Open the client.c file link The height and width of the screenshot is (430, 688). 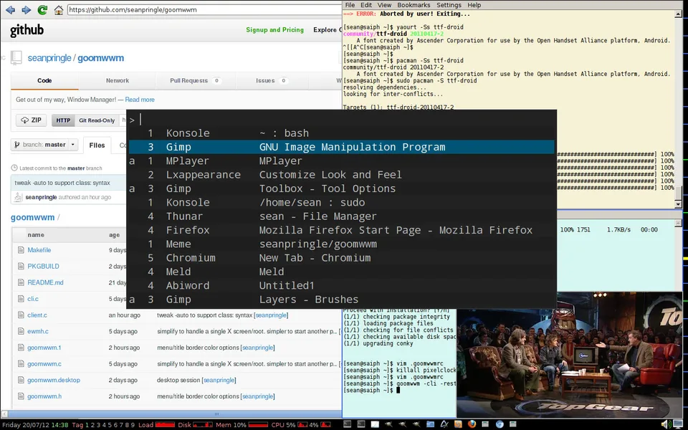pyautogui.click(x=37, y=315)
